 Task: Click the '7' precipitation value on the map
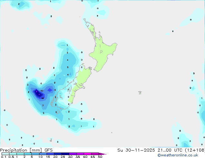tap(43, 105)
